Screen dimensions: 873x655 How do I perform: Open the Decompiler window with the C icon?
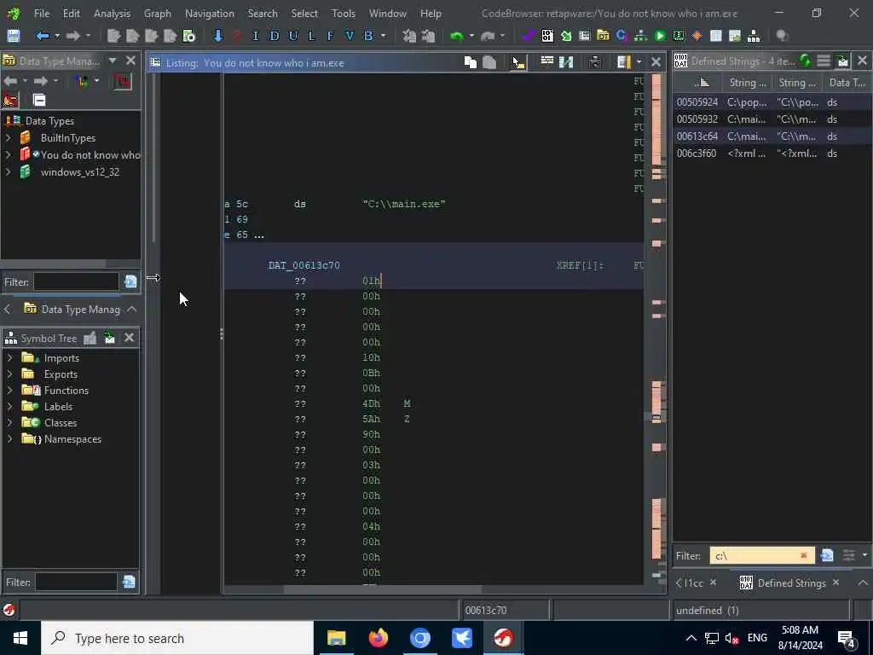click(x=622, y=36)
